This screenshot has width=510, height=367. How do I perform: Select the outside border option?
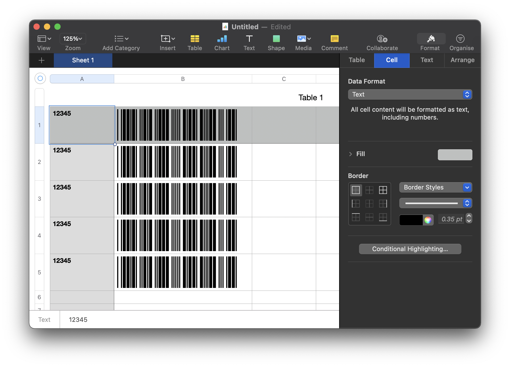(x=356, y=190)
